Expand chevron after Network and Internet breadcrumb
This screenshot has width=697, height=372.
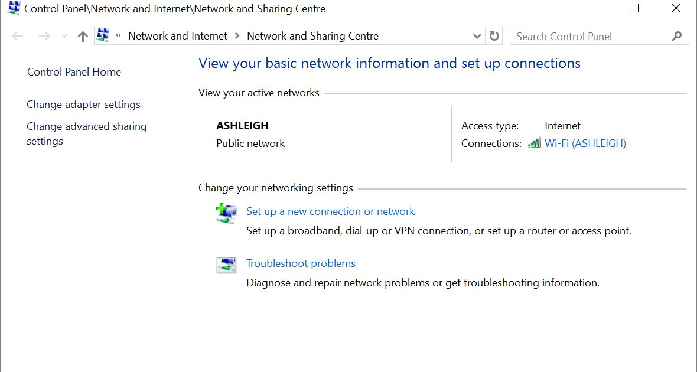coord(237,36)
